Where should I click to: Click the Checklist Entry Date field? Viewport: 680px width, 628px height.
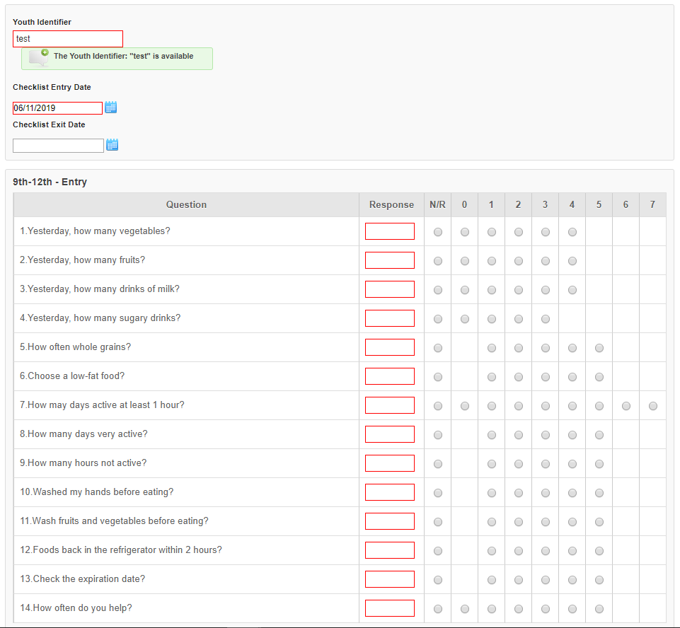point(57,108)
